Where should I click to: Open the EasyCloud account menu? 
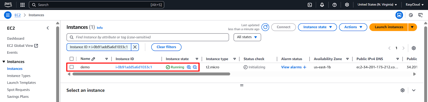pos(415,5)
